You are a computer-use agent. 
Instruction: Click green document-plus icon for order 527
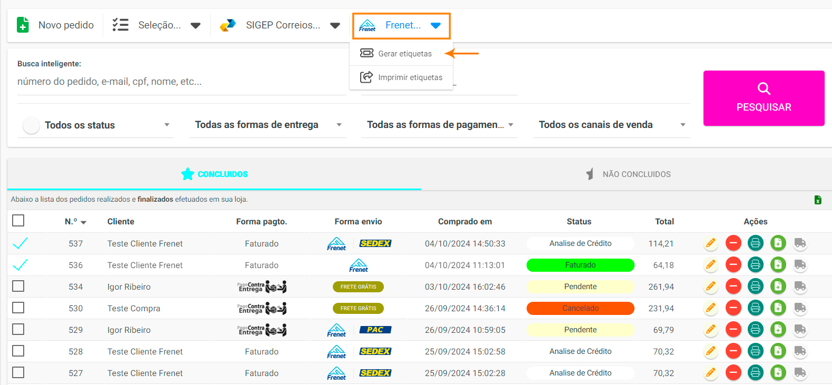coord(778,372)
